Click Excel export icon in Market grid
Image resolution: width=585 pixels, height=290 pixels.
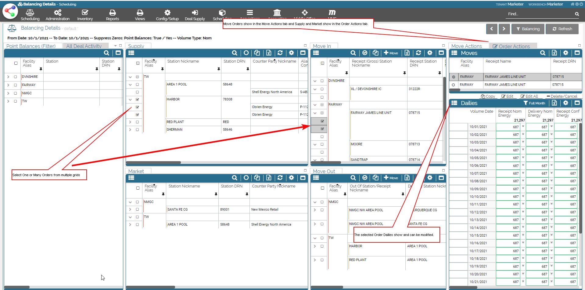click(x=268, y=178)
